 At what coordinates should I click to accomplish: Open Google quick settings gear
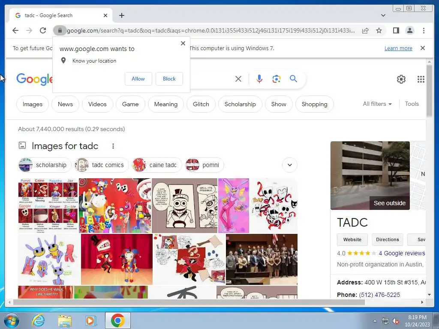tap(401, 79)
